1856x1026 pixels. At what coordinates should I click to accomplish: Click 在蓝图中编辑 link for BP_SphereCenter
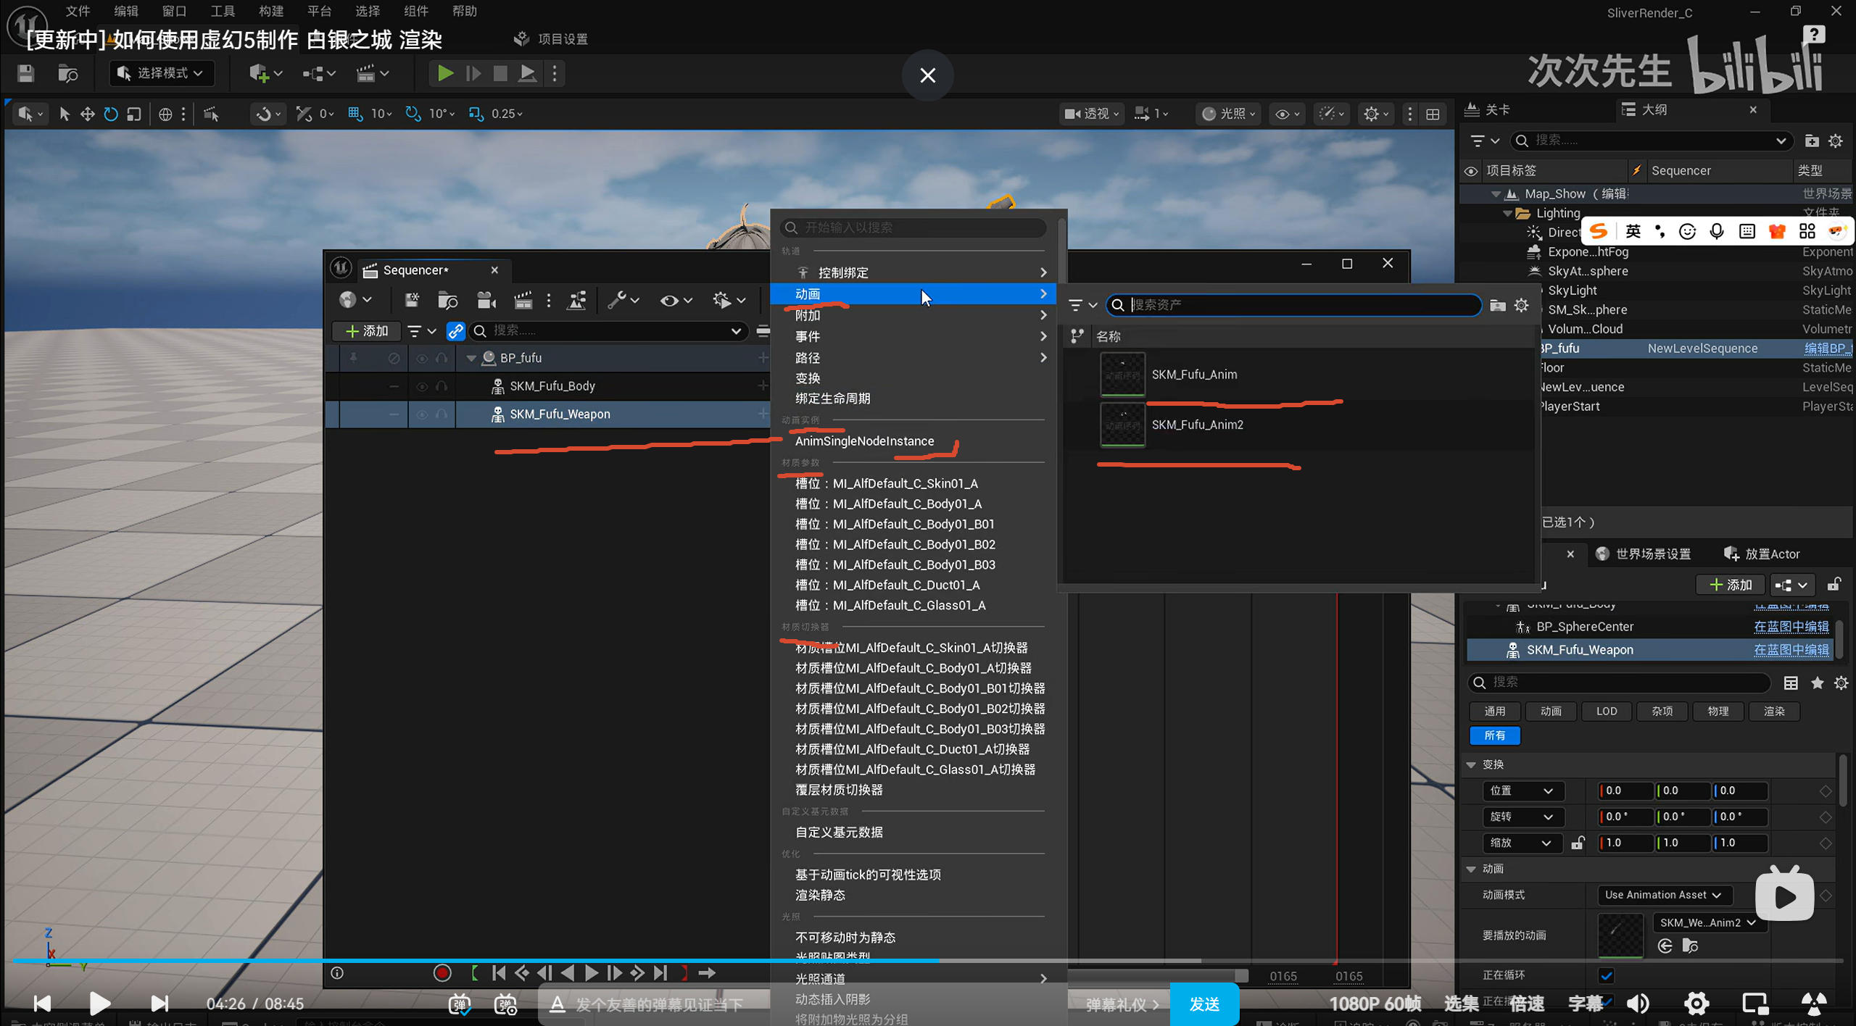point(1791,627)
